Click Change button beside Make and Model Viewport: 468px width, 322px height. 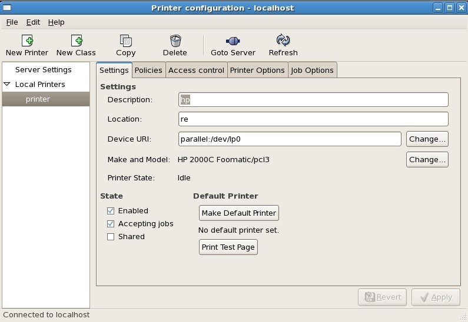[x=427, y=160]
